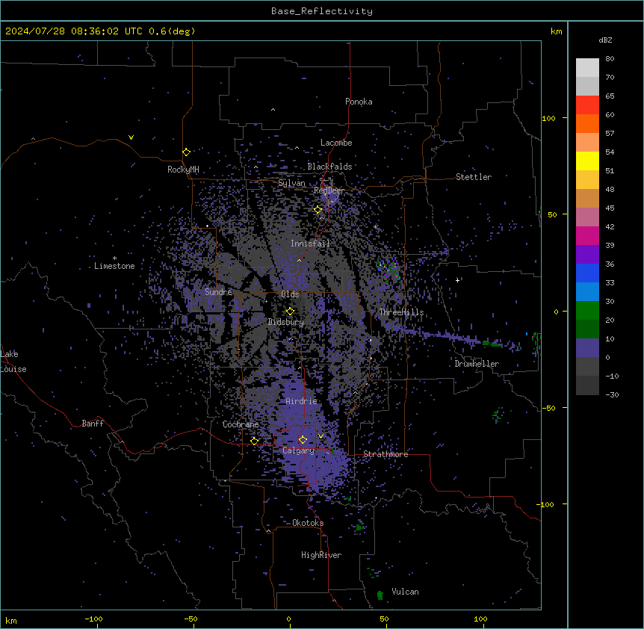
Task: Select the dark gray -30 to -10 legend swatch
Action: coord(587,385)
